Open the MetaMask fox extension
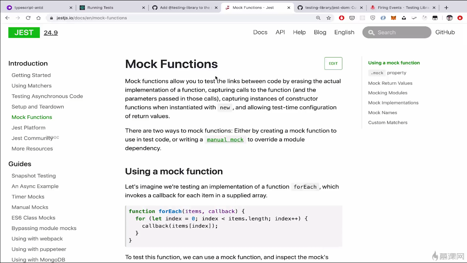The height and width of the screenshot is (263, 467). coord(393,18)
